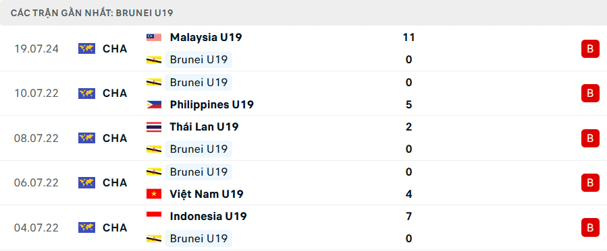
Task: Click the red B badge for 08.07.22 match
Action: coord(590,138)
